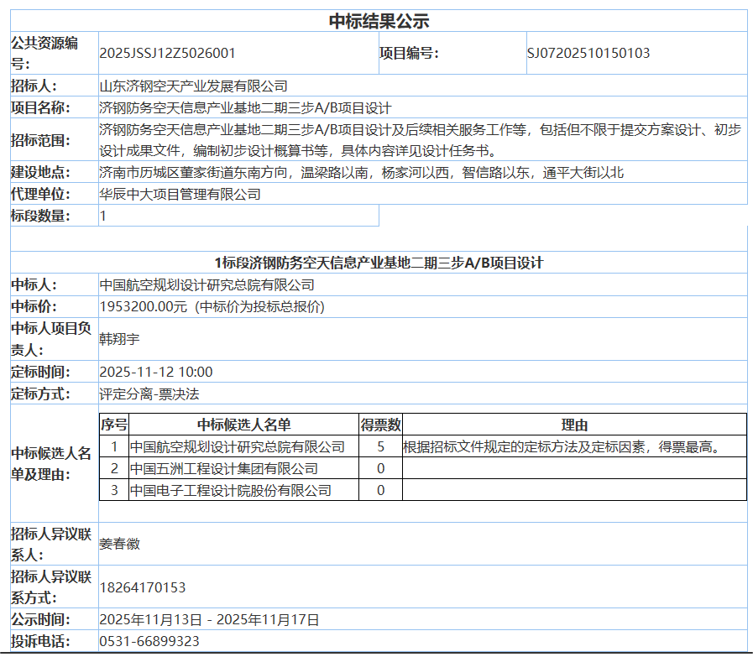The height and width of the screenshot is (657, 753).
Task: Click complaint phone 0531-66899323
Action: tap(149, 642)
